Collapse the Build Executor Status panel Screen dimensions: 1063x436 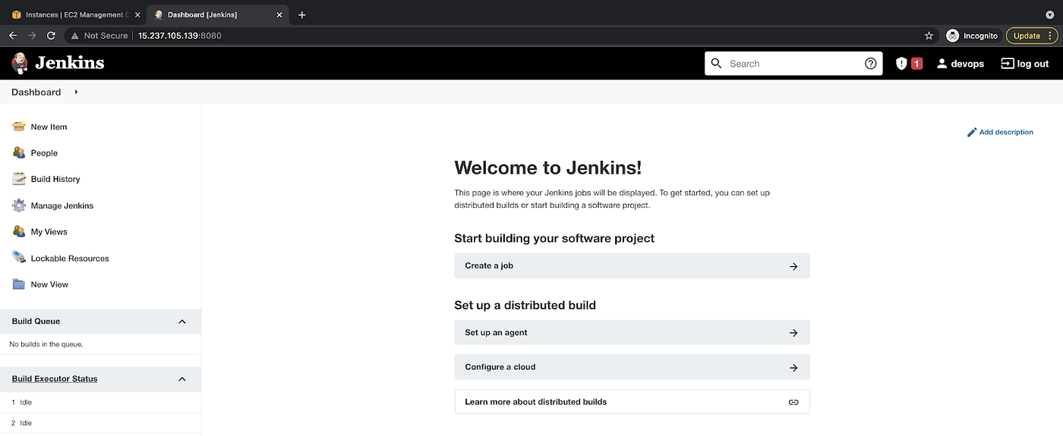click(182, 379)
